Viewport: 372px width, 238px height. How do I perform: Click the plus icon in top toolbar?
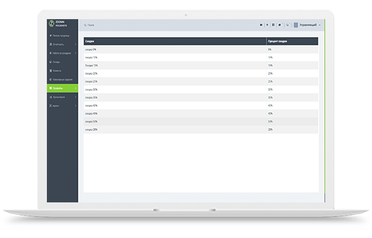tap(267, 25)
